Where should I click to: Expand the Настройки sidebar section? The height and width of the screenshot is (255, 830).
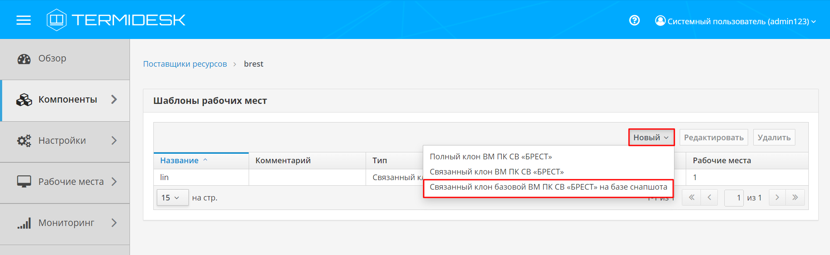coord(114,141)
